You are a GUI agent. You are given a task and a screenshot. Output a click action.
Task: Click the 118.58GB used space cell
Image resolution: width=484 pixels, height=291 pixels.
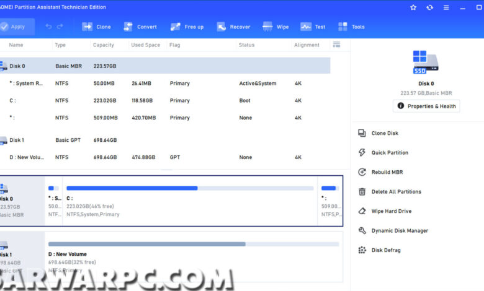click(142, 100)
